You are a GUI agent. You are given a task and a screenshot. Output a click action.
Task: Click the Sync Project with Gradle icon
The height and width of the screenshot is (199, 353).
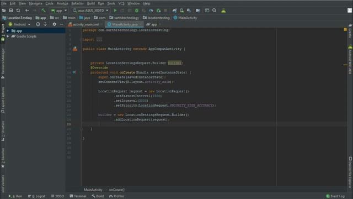tap(174, 11)
